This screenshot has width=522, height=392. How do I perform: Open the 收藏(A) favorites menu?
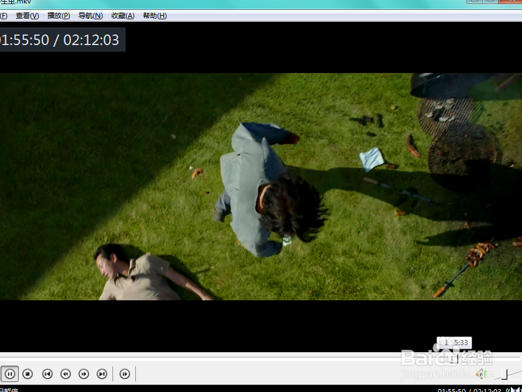[x=123, y=16]
